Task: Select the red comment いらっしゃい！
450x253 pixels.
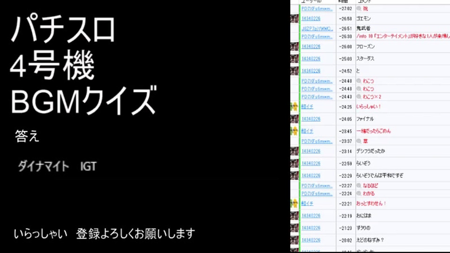Action: (x=368, y=107)
